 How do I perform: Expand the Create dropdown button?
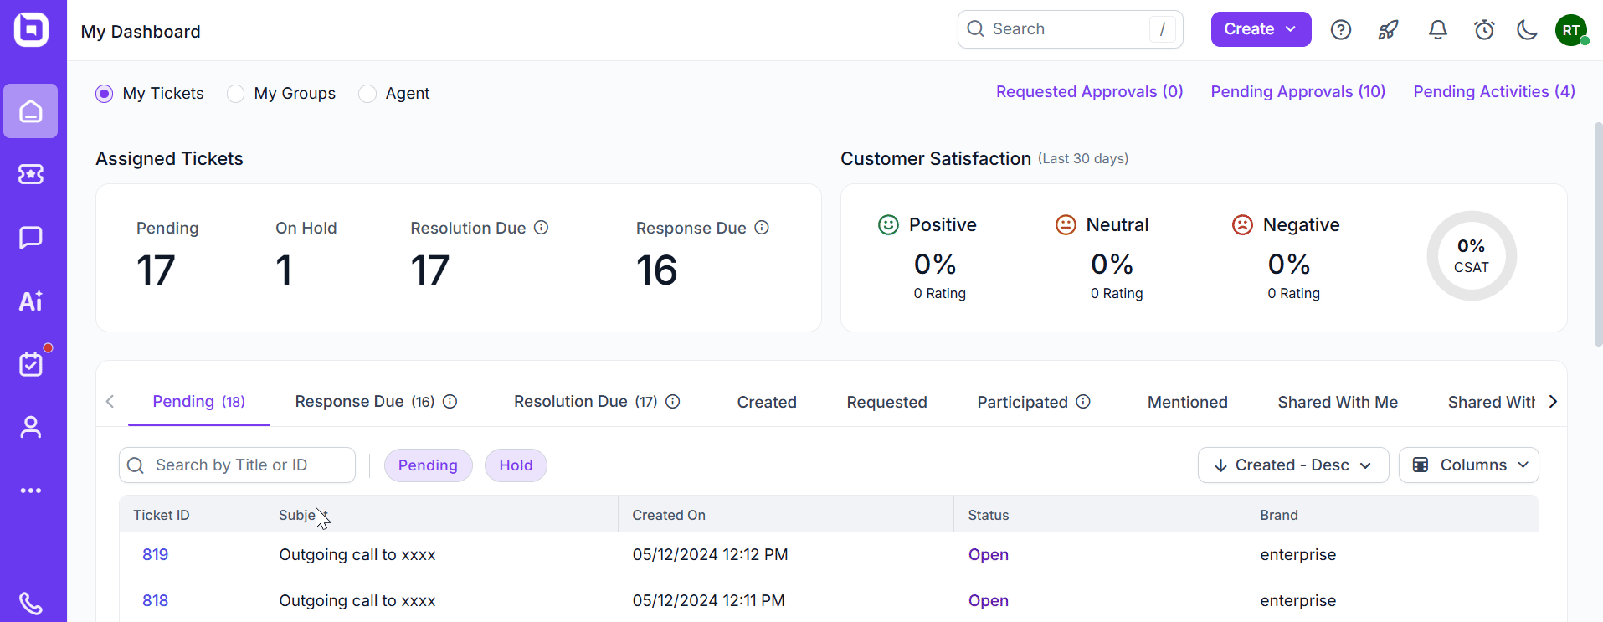[x=1261, y=29]
